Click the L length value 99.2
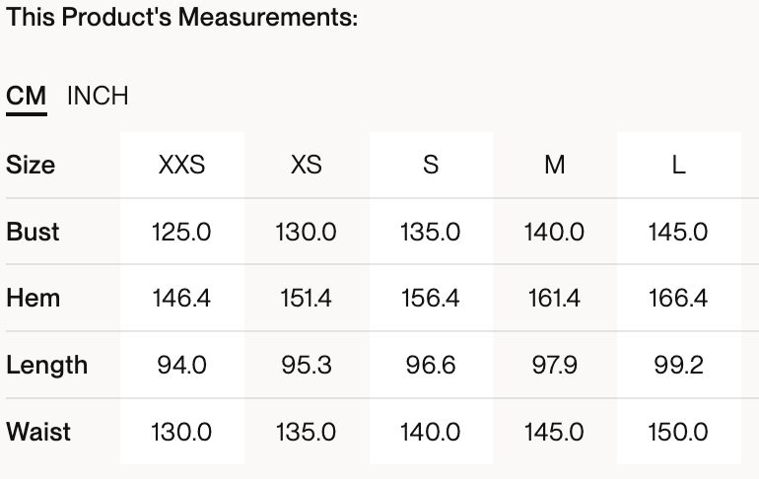This screenshot has width=759, height=479. point(678,365)
